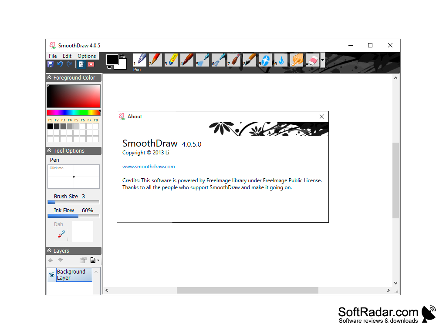This screenshot has width=446, height=334.
Task: Select the water drop blur tool 0
Action: coord(281,60)
